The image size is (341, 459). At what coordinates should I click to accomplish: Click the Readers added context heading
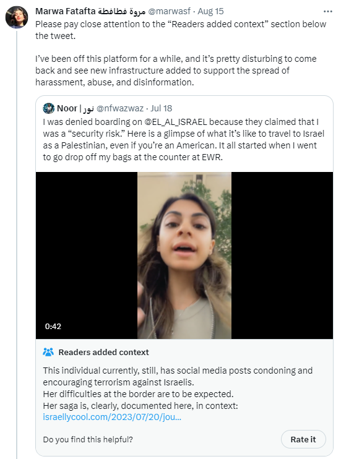point(104,352)
